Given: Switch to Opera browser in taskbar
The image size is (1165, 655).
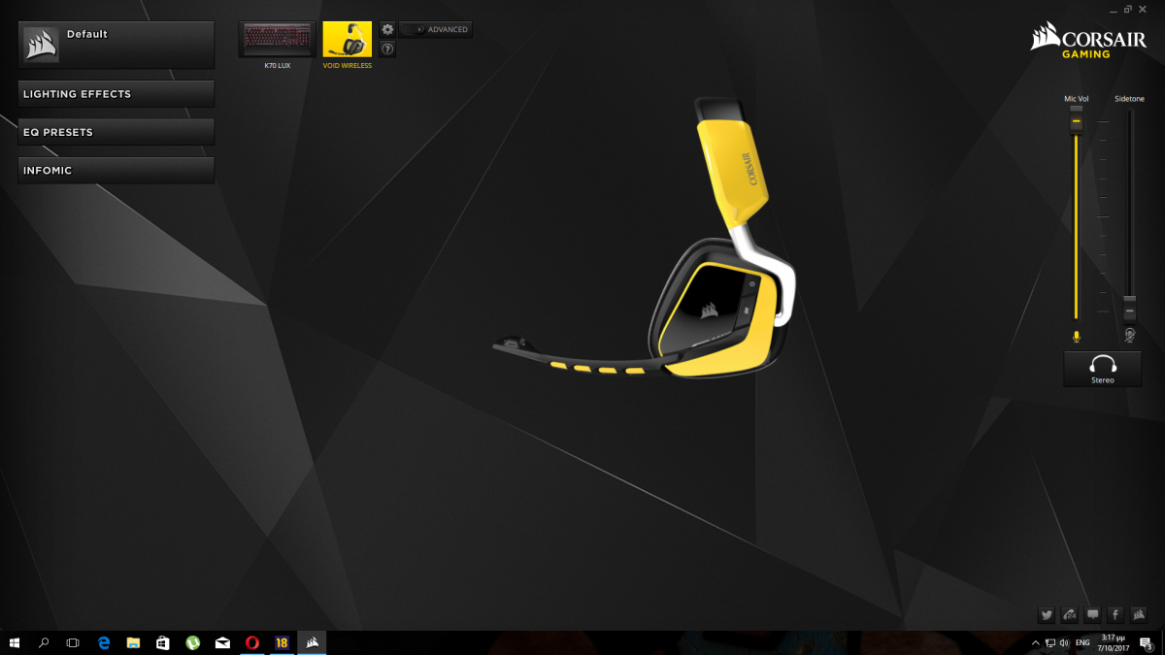Looking at the screenshot, I should [x=252, y=642].
